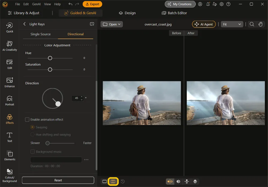This screenshot has height=187, width=268.
Task: Increase the direction angle stepper
Action: (82, 96)
